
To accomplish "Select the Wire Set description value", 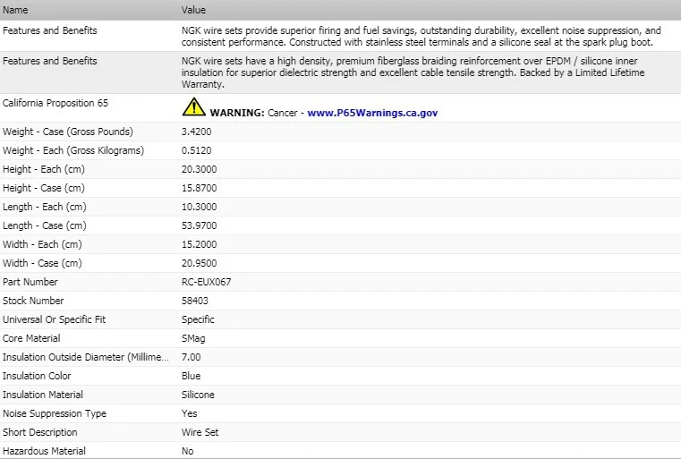I will (x=200, y=432).
